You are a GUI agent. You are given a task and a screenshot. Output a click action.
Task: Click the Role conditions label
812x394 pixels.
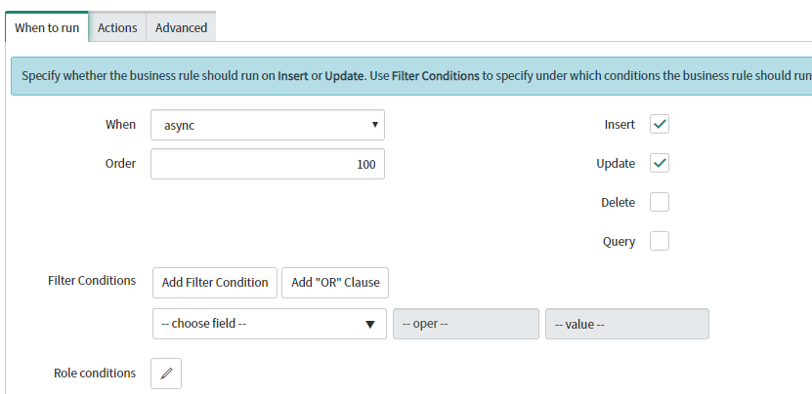tap(95, 374)
